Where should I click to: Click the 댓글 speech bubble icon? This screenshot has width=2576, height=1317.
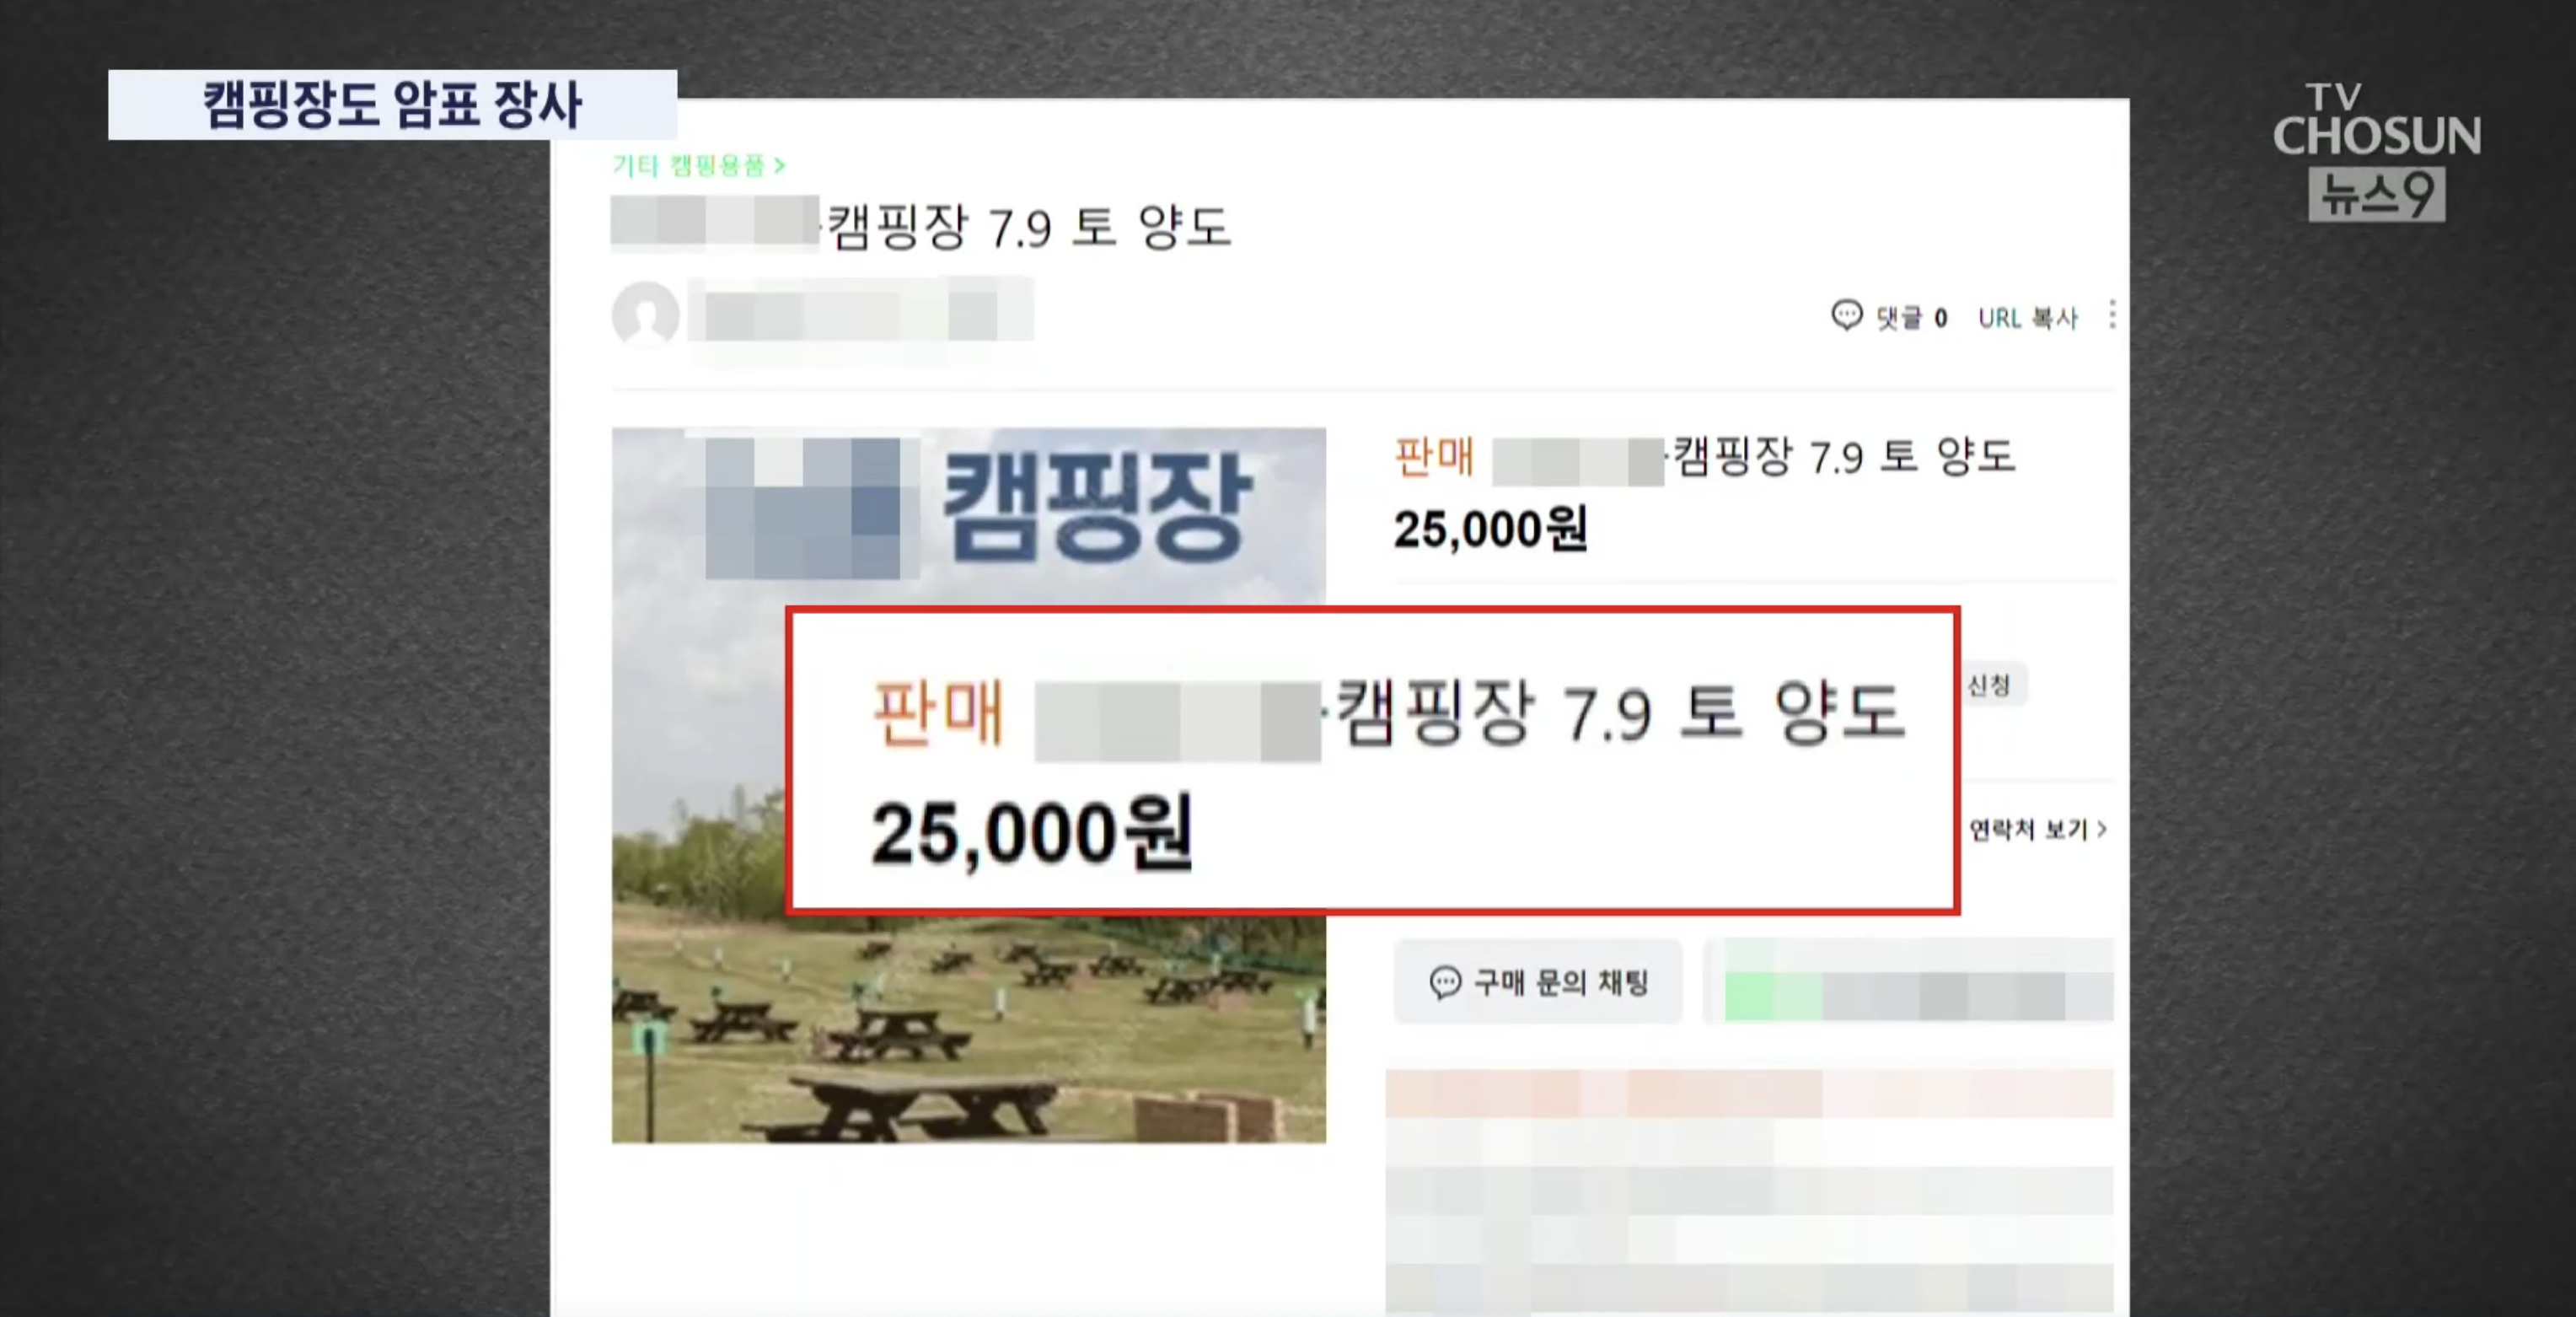[1846, 315]
